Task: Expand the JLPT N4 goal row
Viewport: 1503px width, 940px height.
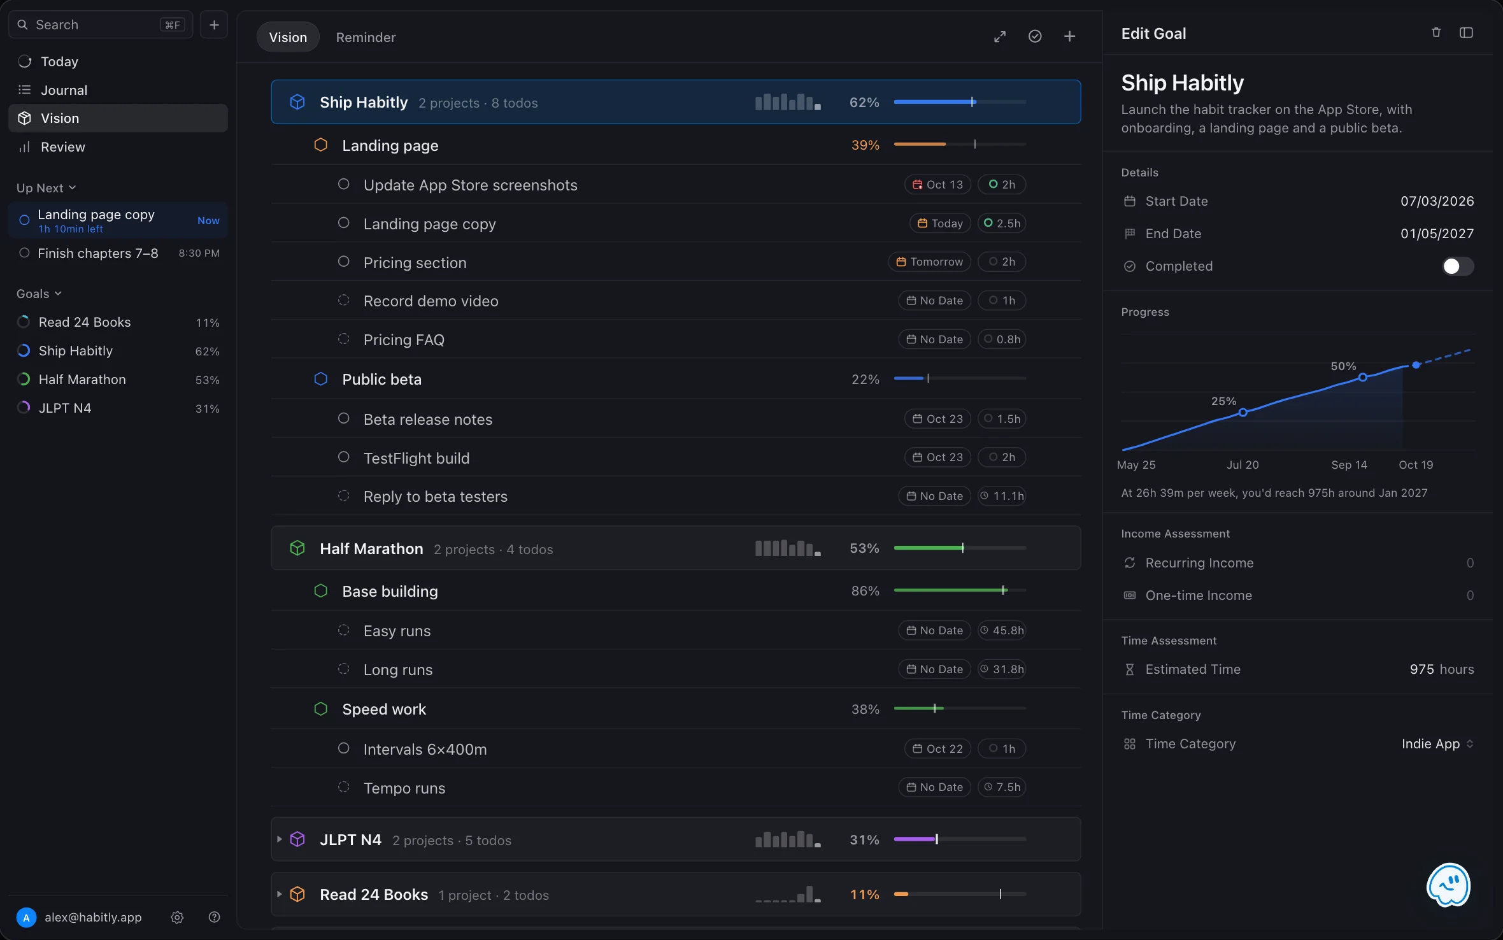Action: click(x=279, y=839)
